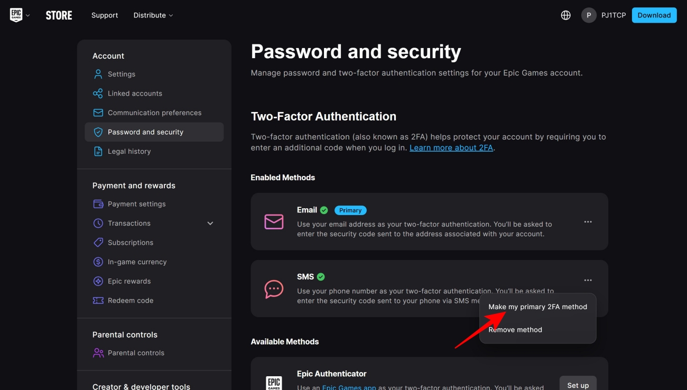687x390 pixels.
Task: Click the green check next to Email
Action: [324, 210]
